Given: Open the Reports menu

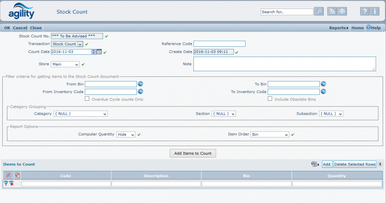Looking at the screenshot, I should pos(339,28).
